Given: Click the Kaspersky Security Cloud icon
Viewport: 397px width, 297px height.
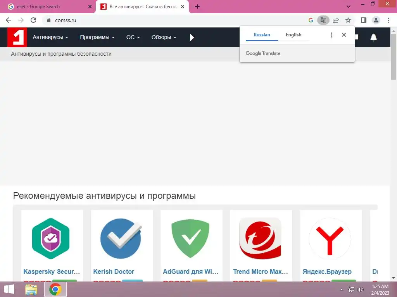Looking at the screenshot, I should (x=51, y=238).
